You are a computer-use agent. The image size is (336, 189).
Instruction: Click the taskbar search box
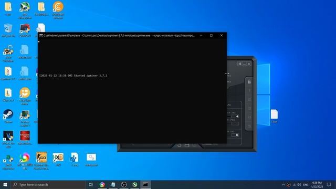pyautogui.click(x=48, y=184)
